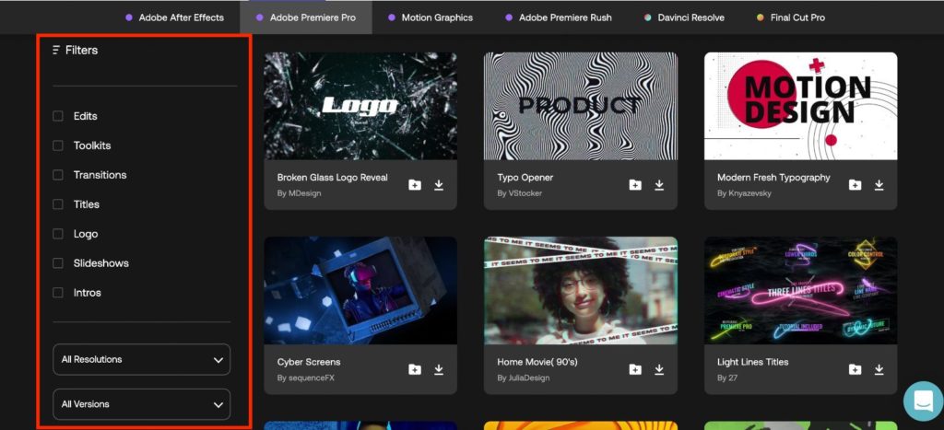This screenshot has width=944, height=430.
Task: Download the Light Lines Titles template
Action: 879,369
